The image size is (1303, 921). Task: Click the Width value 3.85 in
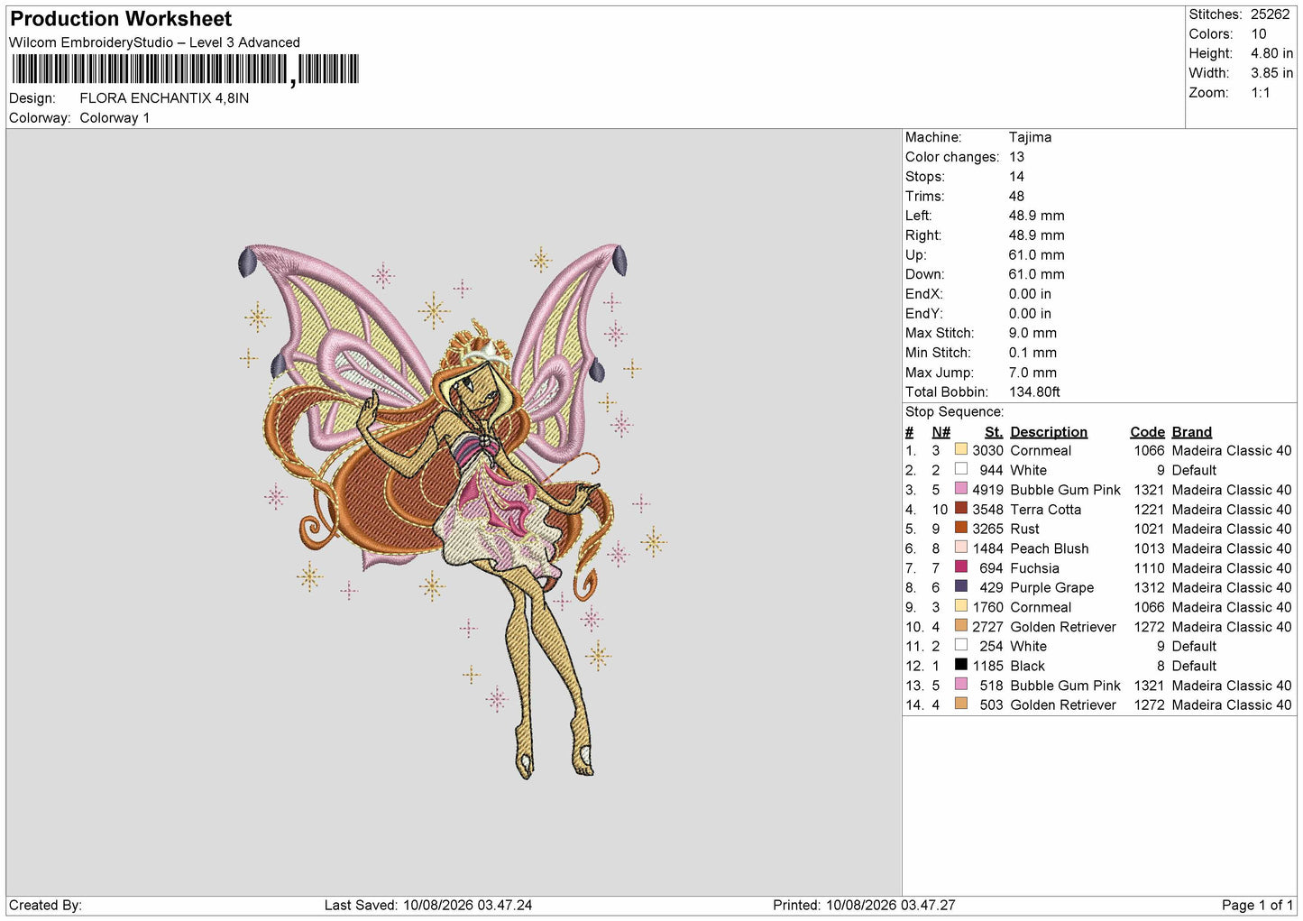(1271, 73)
